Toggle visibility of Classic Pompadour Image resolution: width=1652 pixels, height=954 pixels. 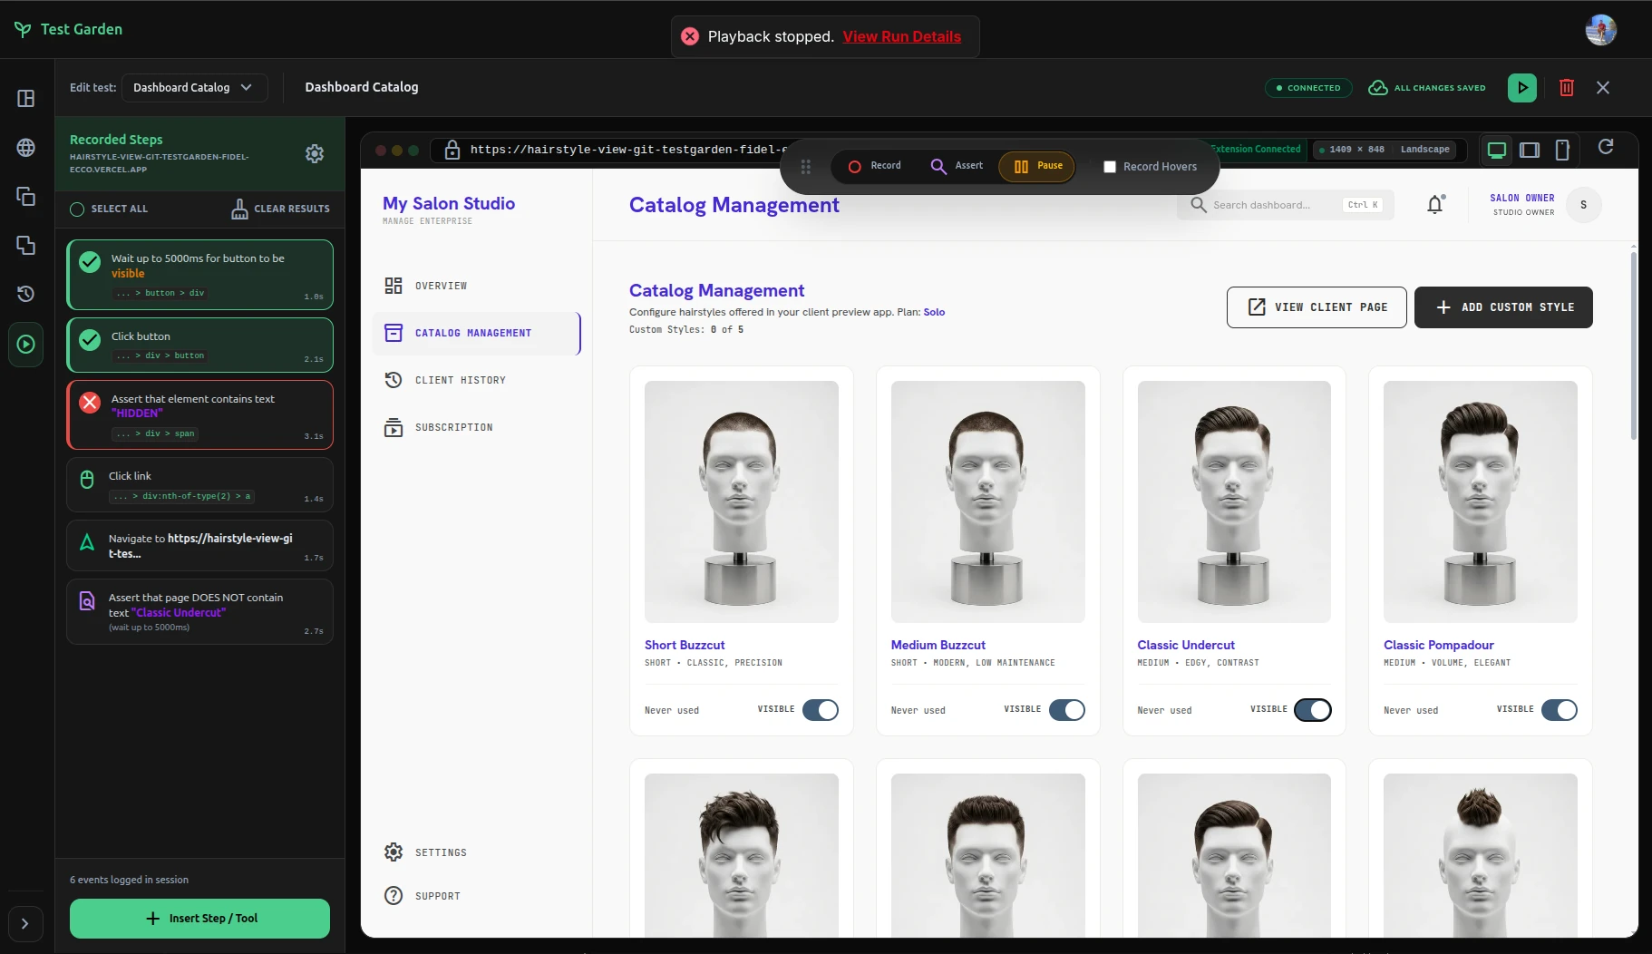1560,710
